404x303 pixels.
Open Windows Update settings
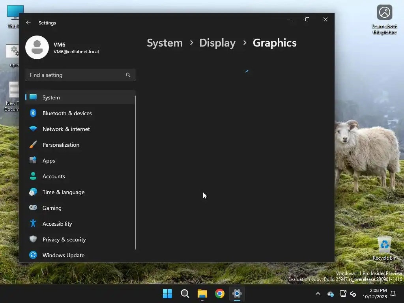click(80, 255)
